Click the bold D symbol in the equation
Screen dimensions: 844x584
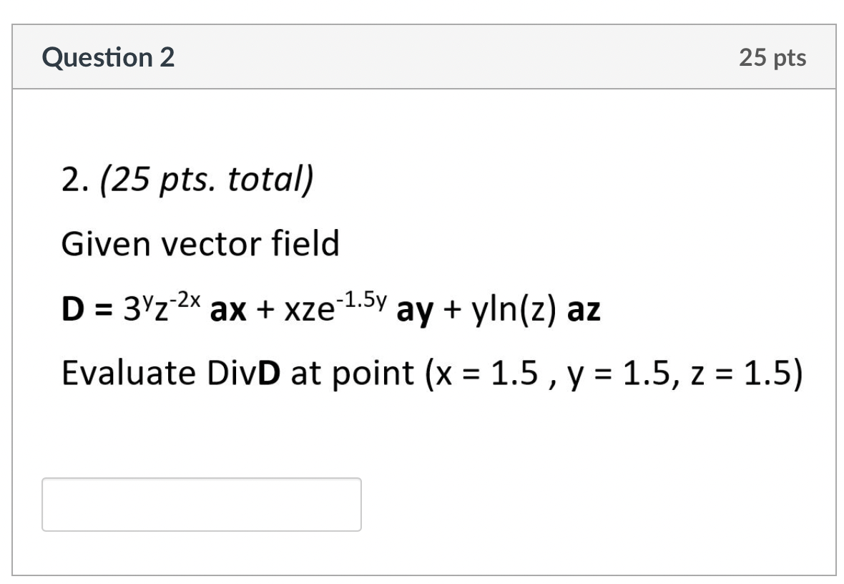click(x=74, y=309)
